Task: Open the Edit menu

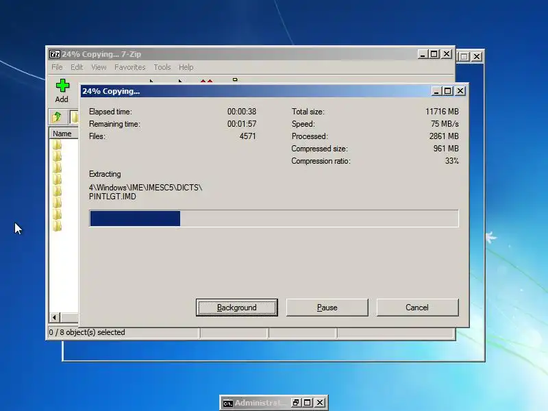Action: (77, 67)
